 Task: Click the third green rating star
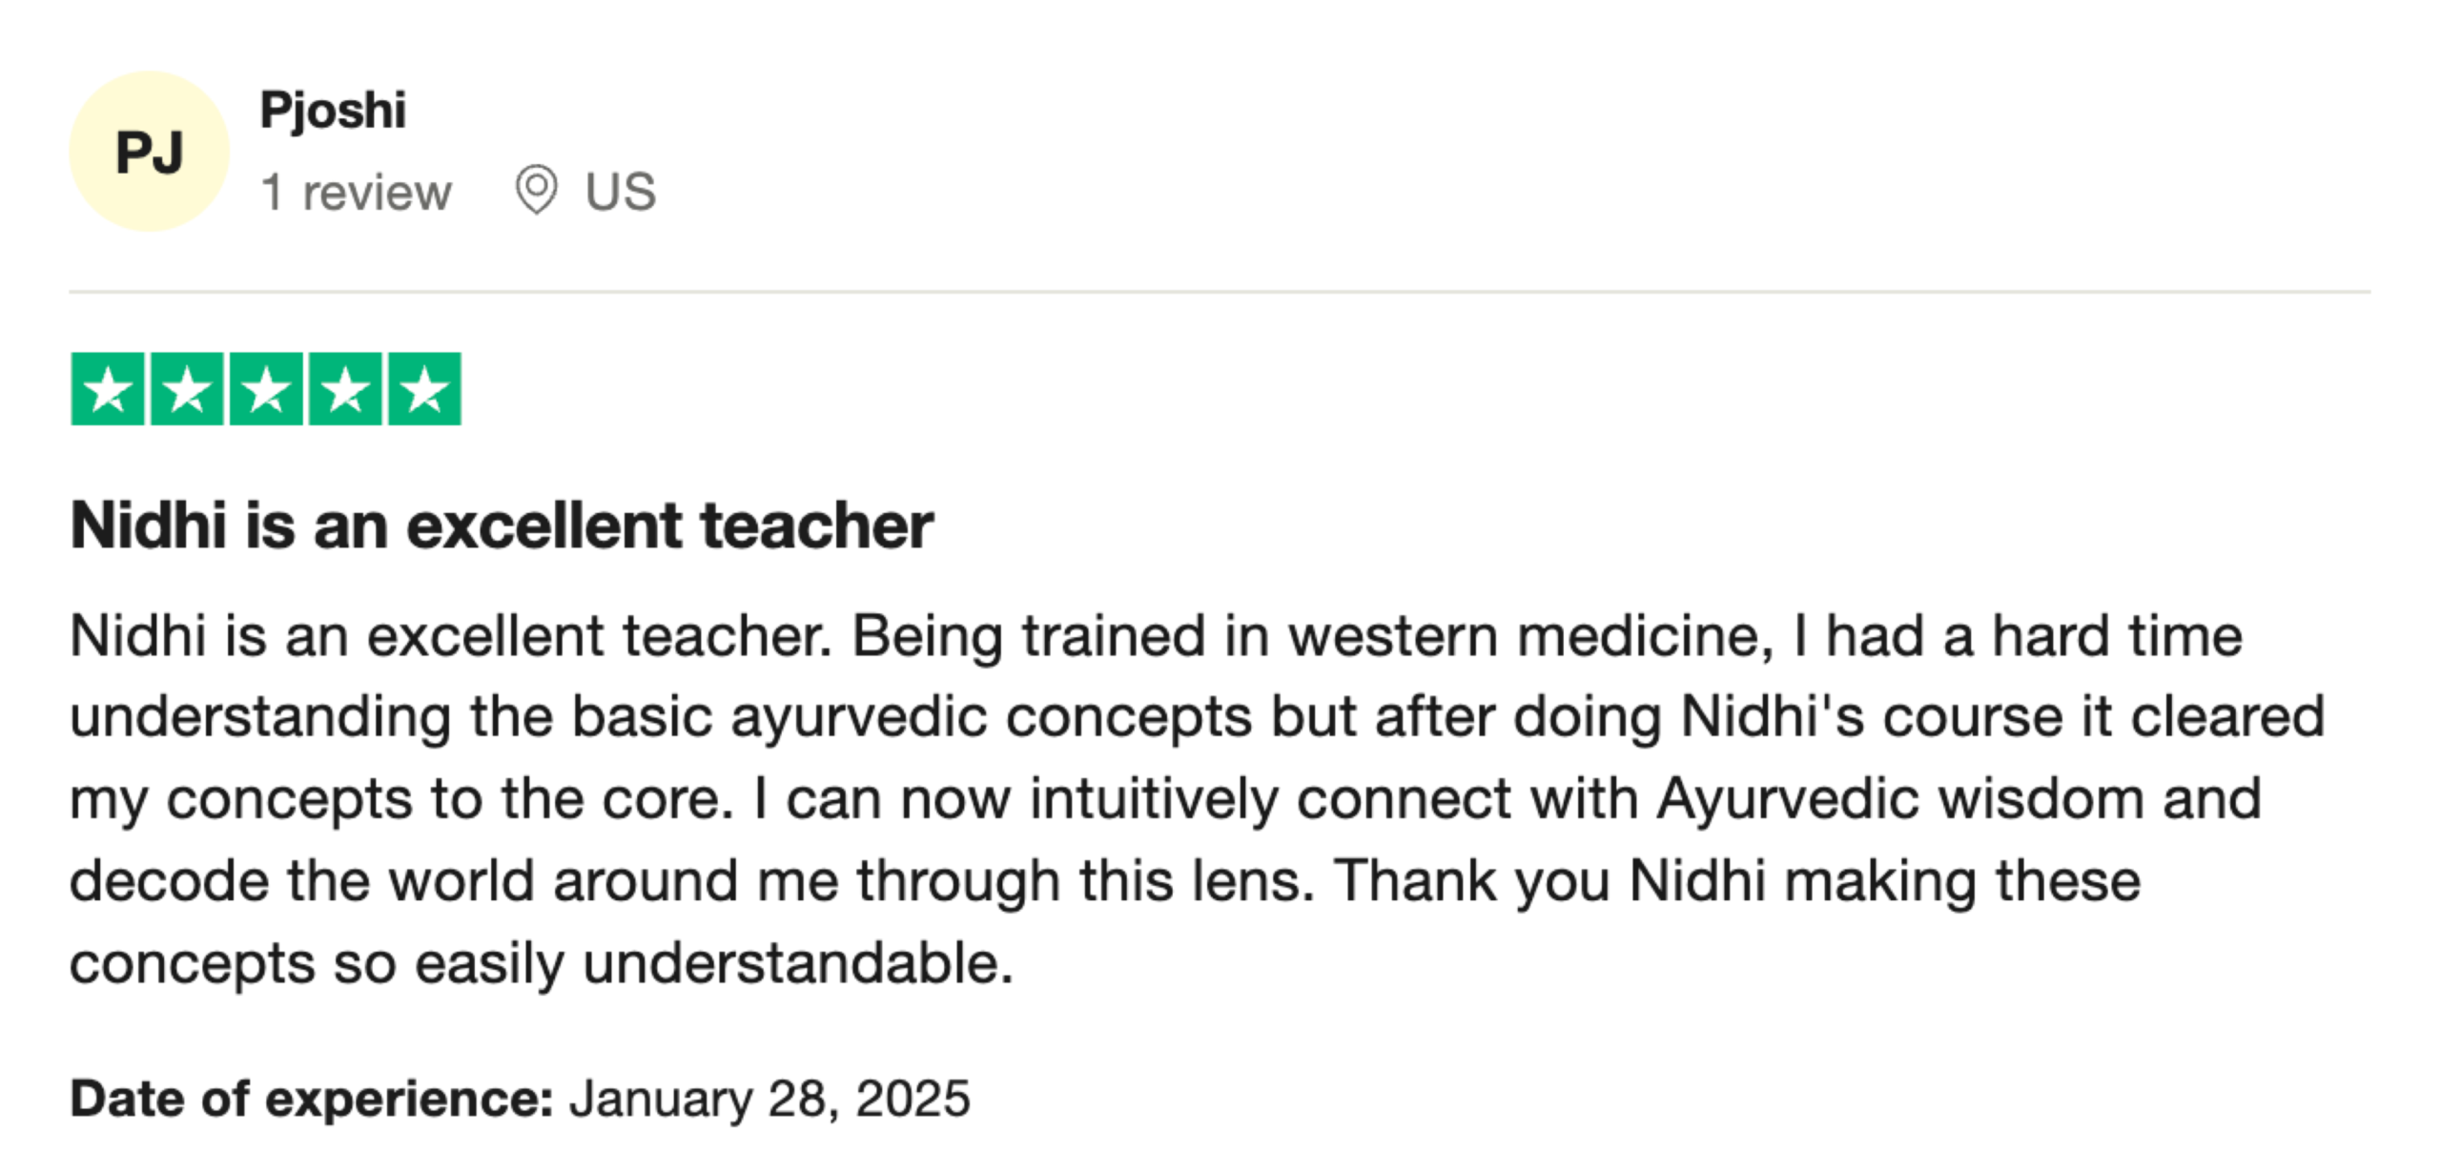click(x=266, y=389)
